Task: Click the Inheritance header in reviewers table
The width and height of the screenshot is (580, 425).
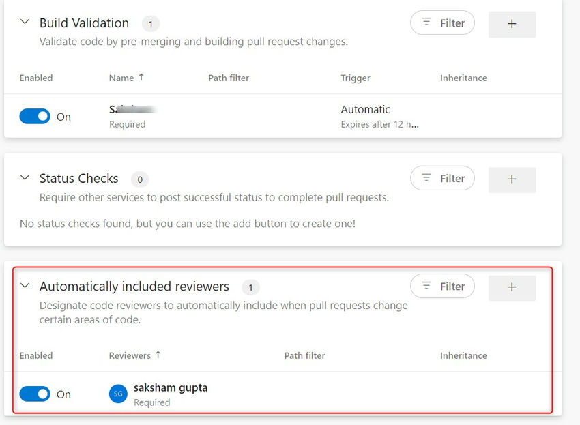Action: [463, 356]
